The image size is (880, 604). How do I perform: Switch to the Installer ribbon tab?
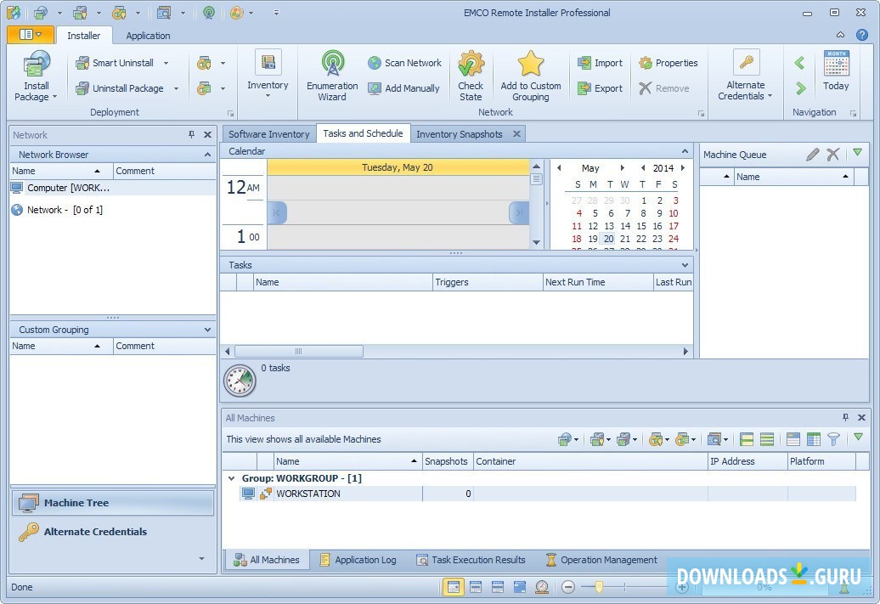[83, 36]
